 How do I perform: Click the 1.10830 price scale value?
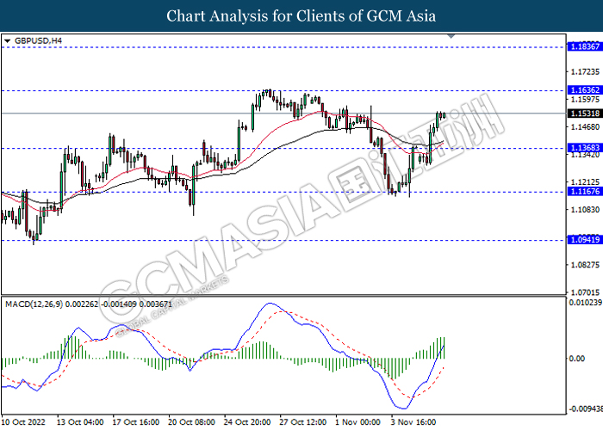click(x=585, y=210)
